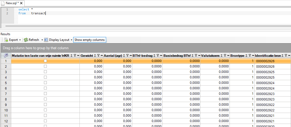Image resolution: width=291 pixels, height=127 pixels.
Task: Select row 5 by its row header
Action: pos(6,83)
